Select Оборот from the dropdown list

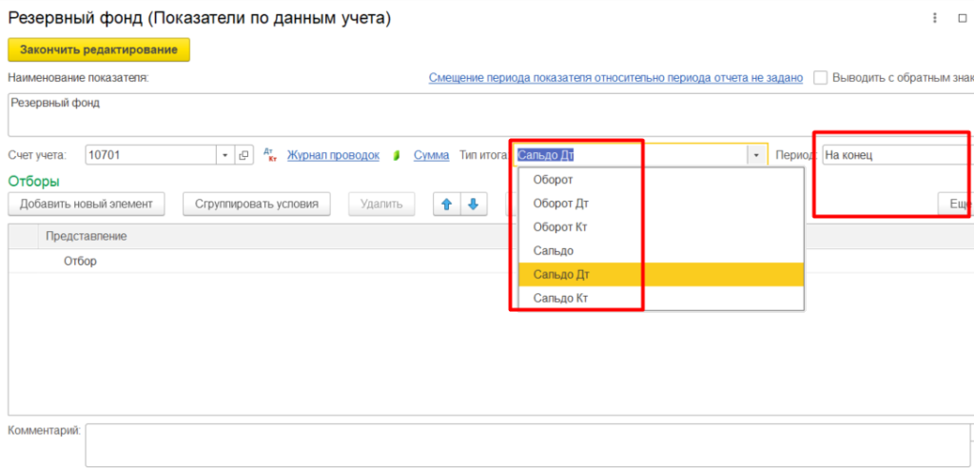click(554, 180)
